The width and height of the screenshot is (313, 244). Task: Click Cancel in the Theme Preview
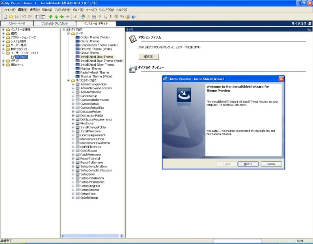271,164
